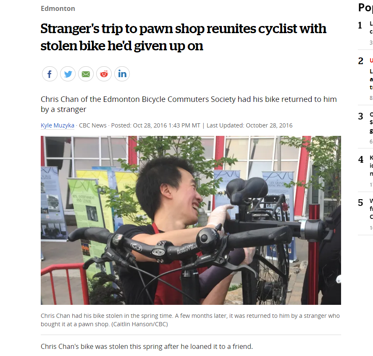Click the Posted Oct 28, 2016 timestamp
This screenshot has height=356, width=373.
coord(155,125)
